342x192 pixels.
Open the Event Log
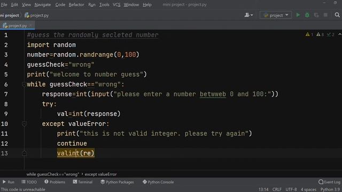click(329, 182)
